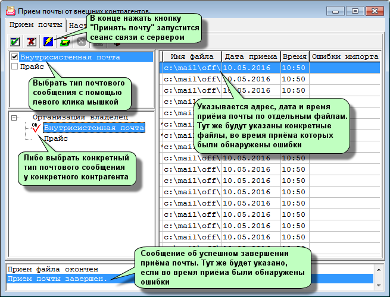Select the Прием почты завершен log line
This screenshot has height=297, width=390.
point(57,279)
